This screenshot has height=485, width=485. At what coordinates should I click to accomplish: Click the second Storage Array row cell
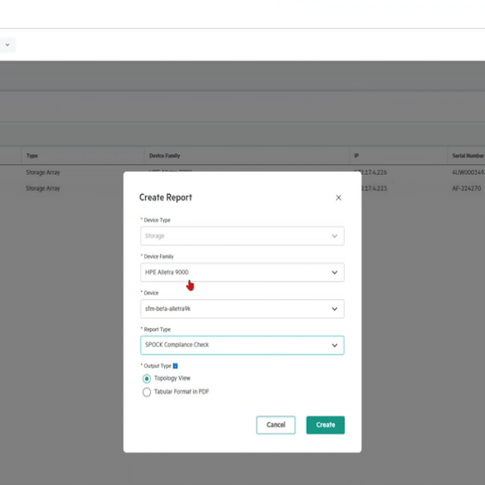point(43,188)
